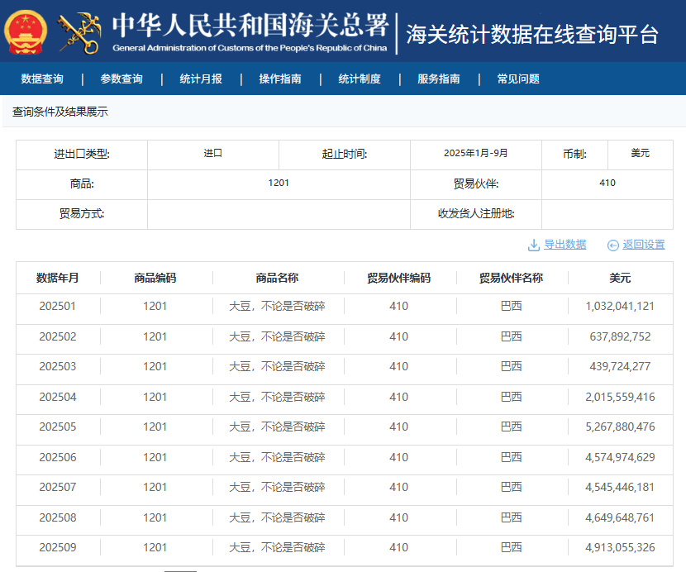
Task: Click the return to settings arrow icon
Action: [x=612, y=245]
